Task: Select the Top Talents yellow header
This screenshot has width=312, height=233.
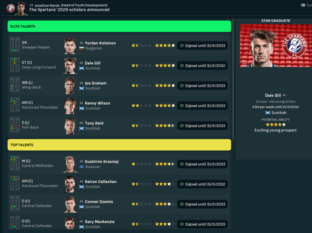Action: point(119,145)
